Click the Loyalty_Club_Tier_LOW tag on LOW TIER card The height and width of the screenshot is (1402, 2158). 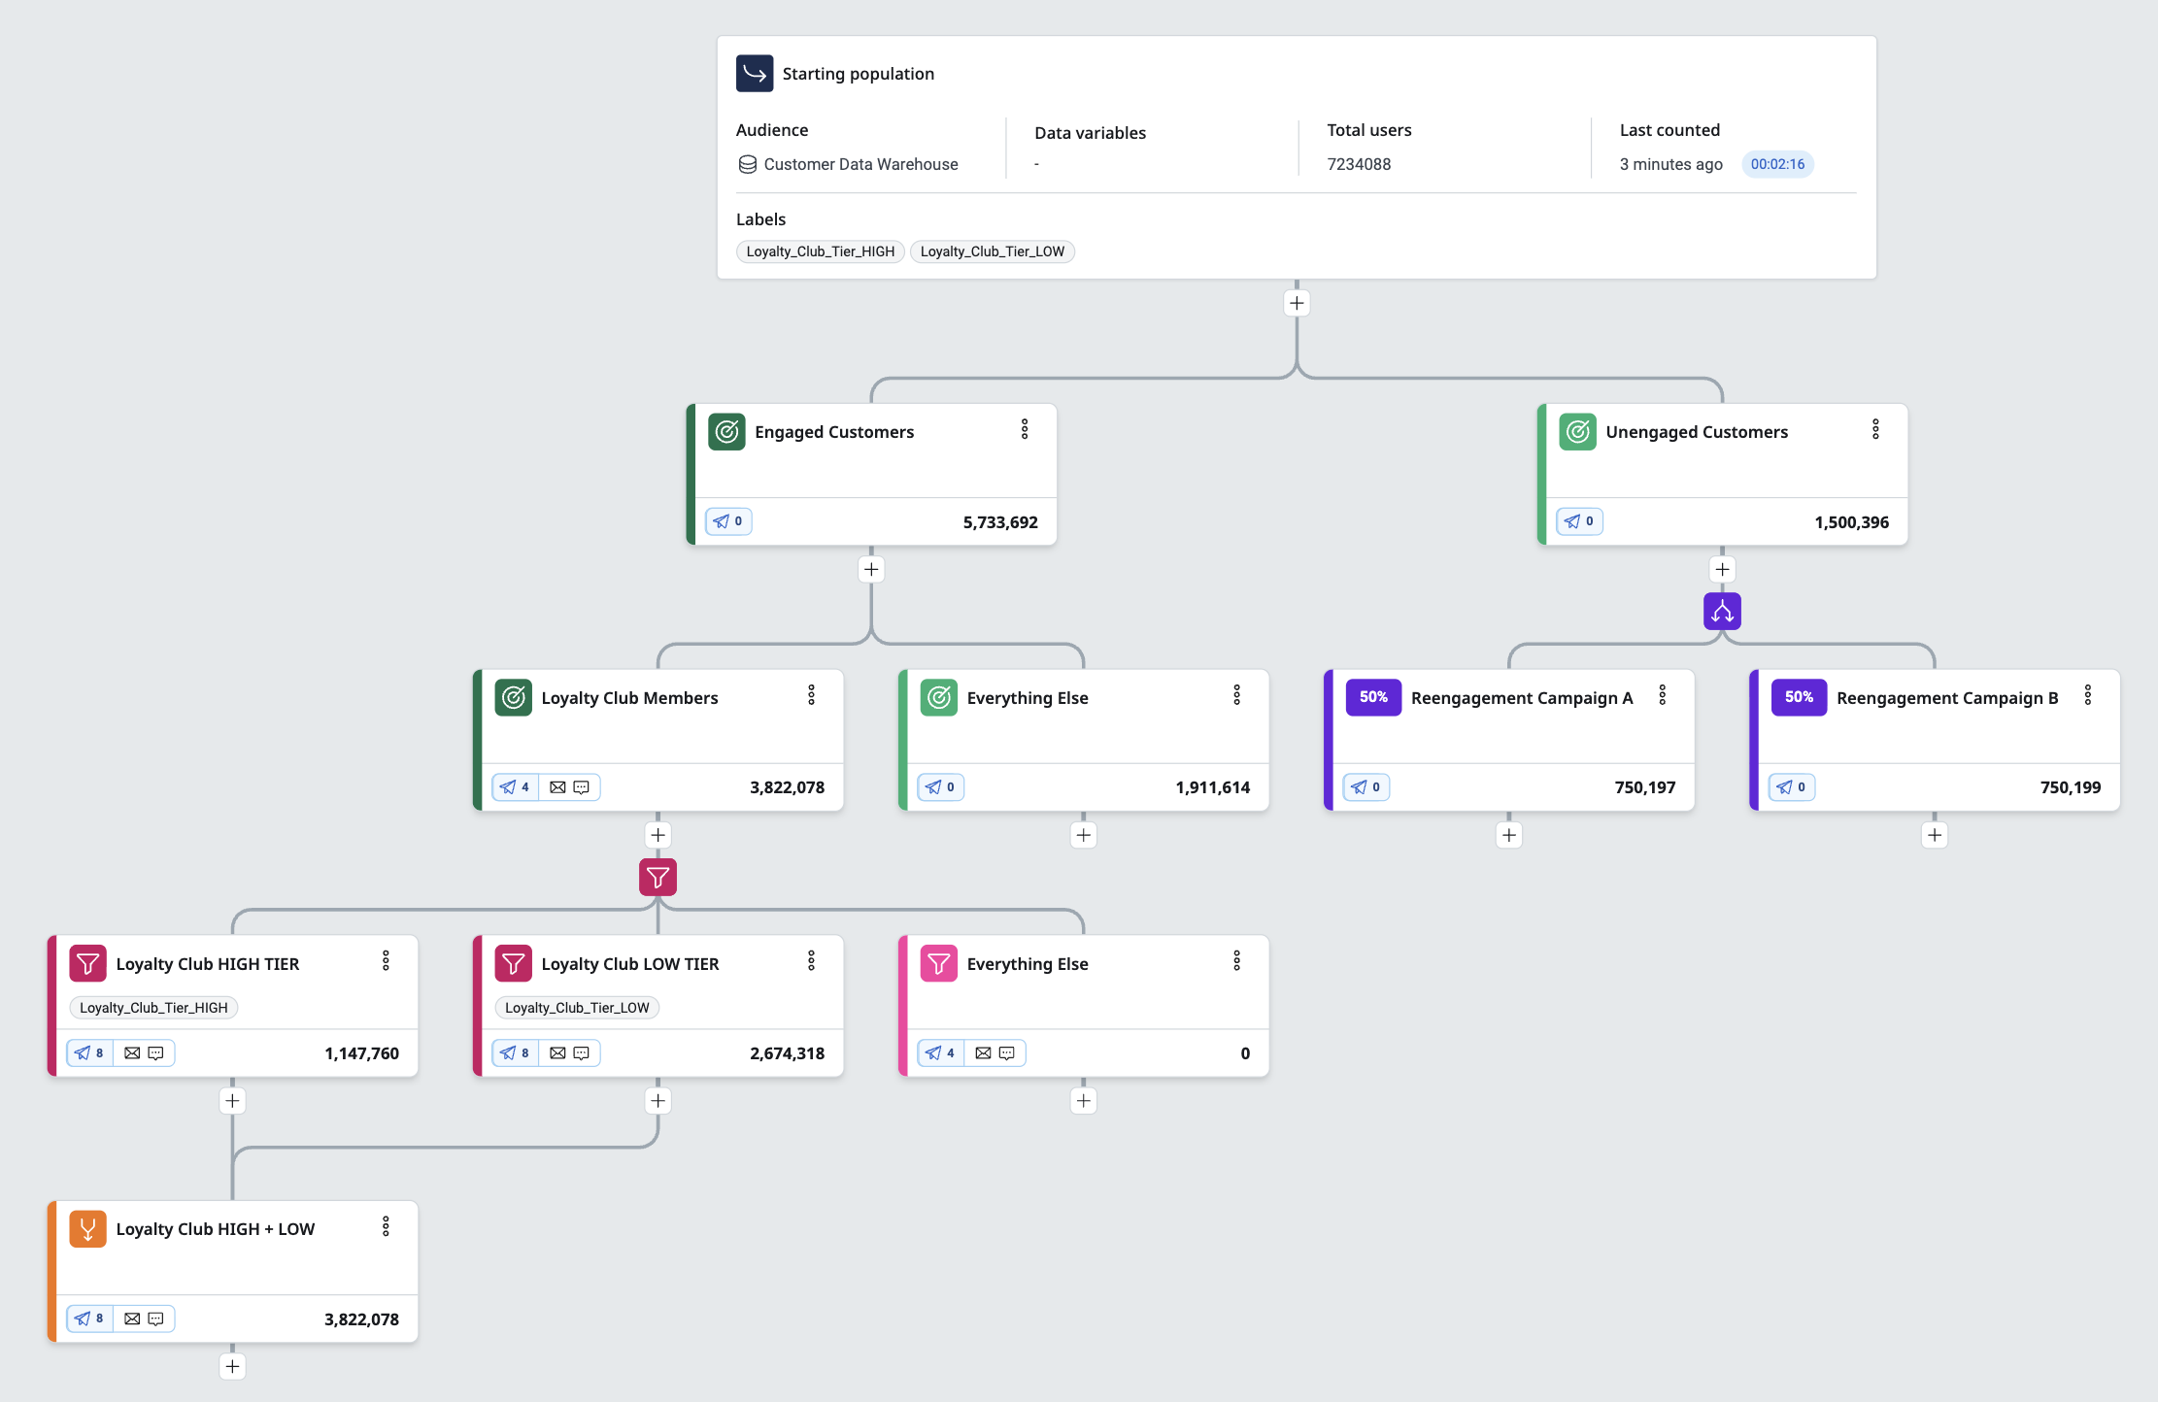coord(577,1008)
